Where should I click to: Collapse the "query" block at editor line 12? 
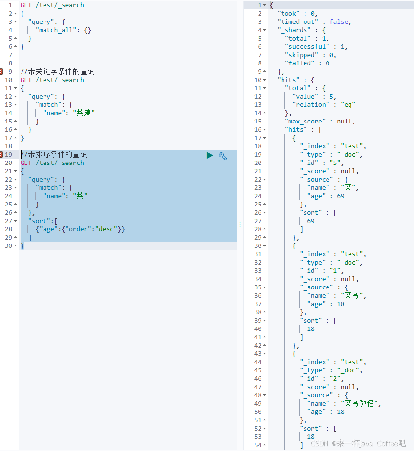(16, 97)
